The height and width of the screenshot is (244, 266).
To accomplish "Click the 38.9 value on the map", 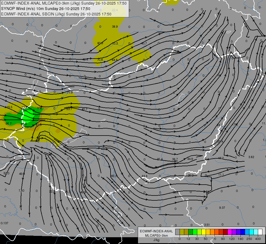I will [115, 27].
